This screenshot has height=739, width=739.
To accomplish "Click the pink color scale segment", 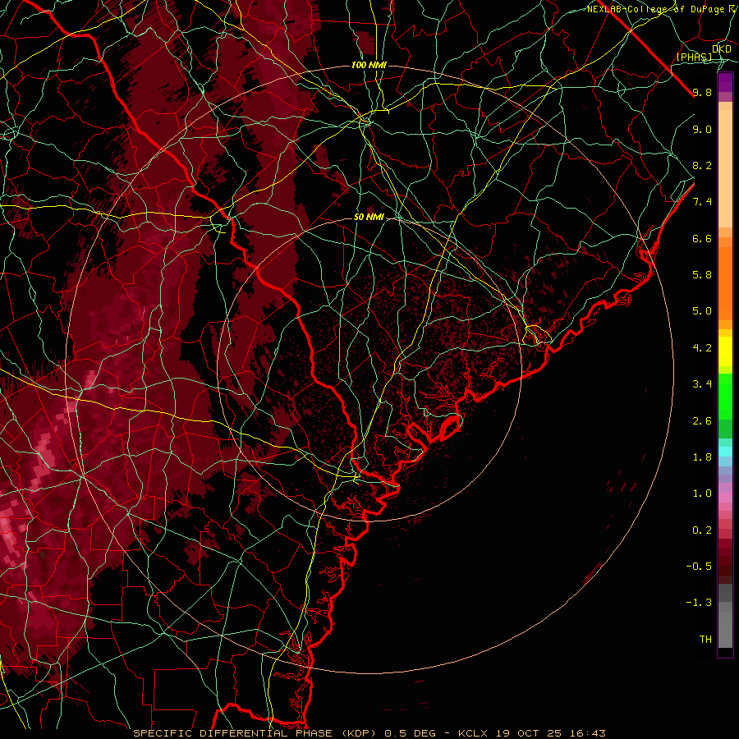I will [x=725, y=498].
